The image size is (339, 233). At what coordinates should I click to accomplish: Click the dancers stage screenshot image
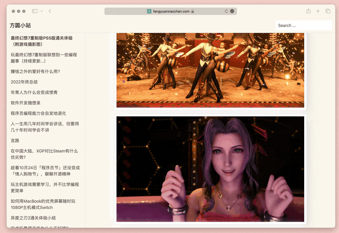(x=210, y=70)
